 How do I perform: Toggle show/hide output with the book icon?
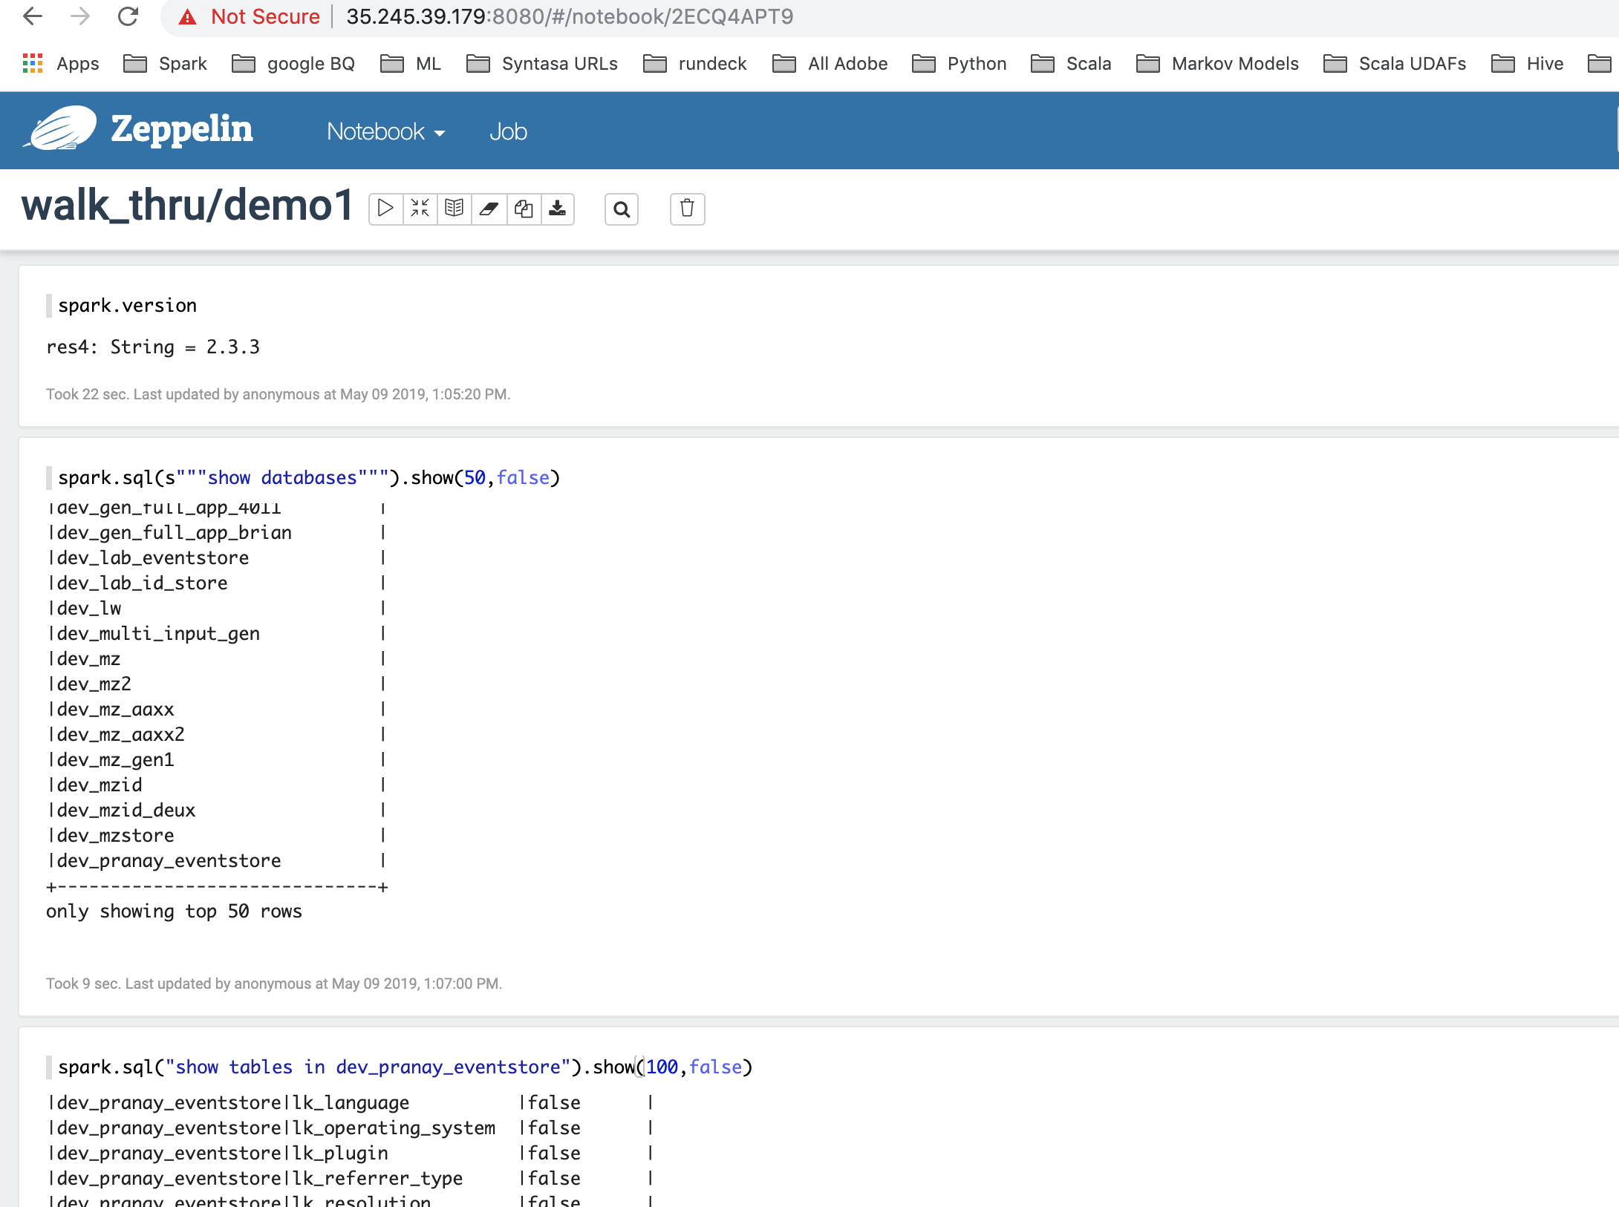(x=454, y=209)
